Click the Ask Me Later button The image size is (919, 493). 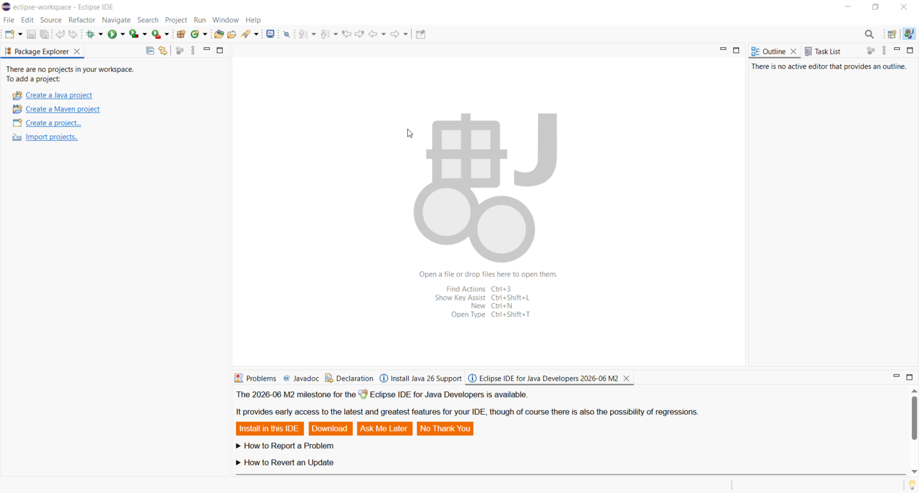pos(384,429)
